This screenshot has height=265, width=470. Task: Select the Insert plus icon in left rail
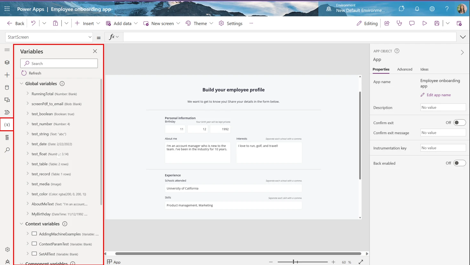7,75
